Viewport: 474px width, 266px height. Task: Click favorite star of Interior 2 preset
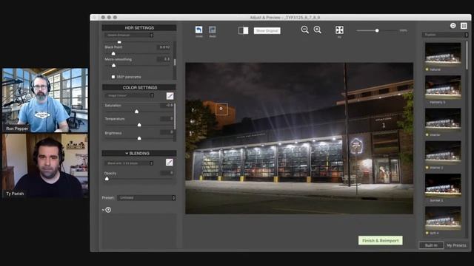tap(427, 168)
